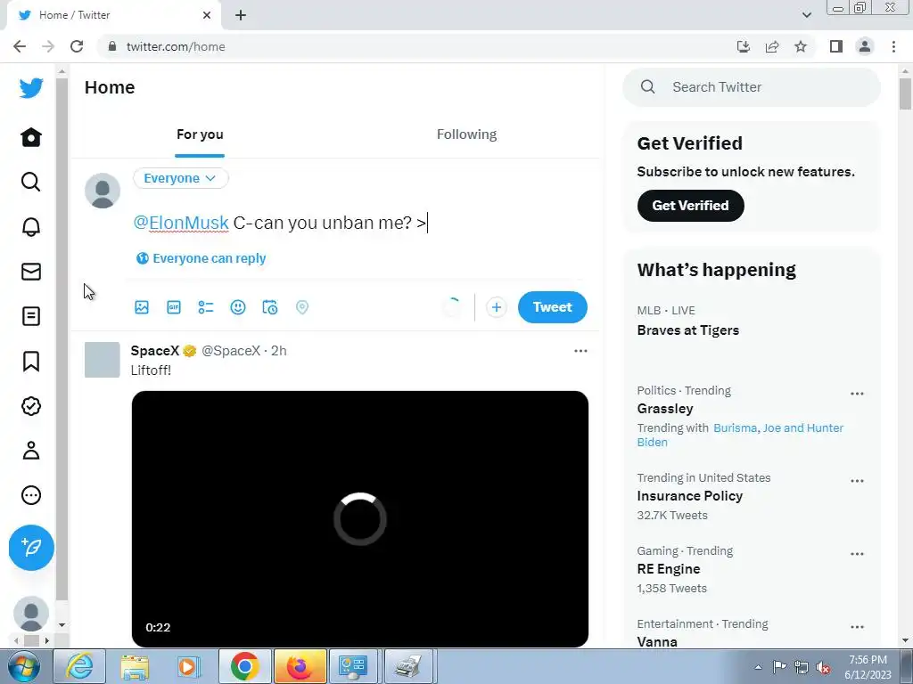Expand the Everyone audience dropdown
Image resolution: width=913 pixels, height=684 pixels.
coord(180,178)
